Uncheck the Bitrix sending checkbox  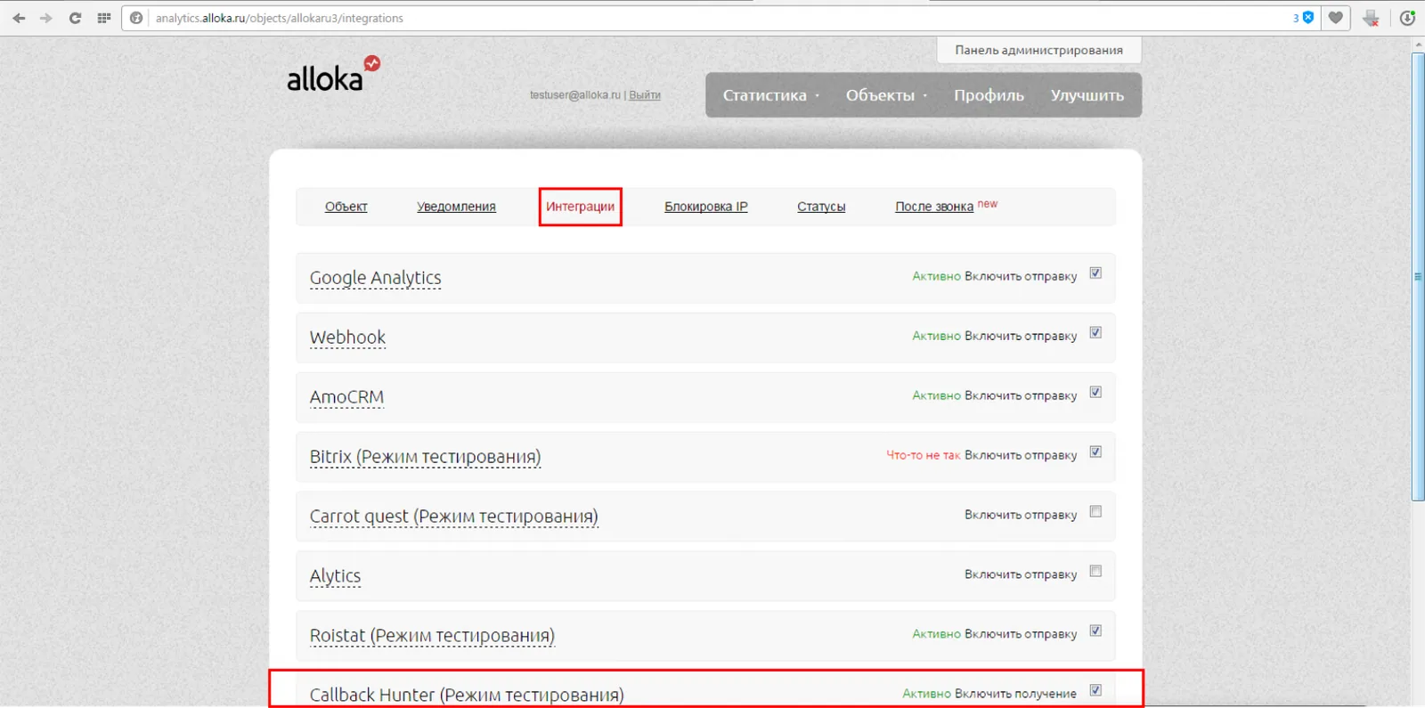[x=1095, y=452]
